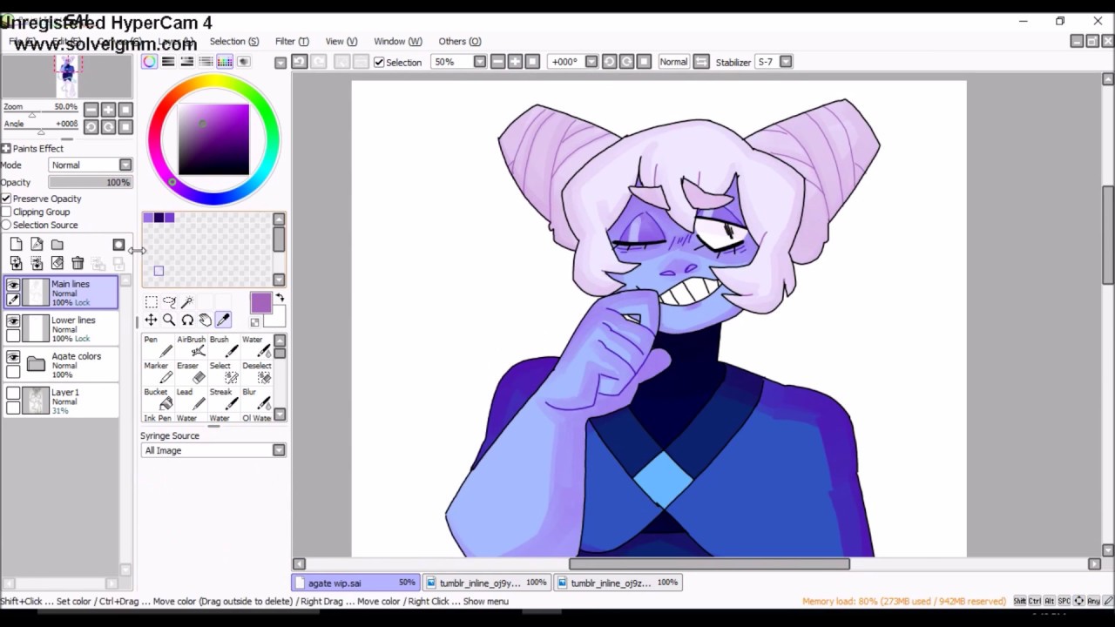This screenshot has width=1115, height=627.
Task: Show Layer1 by clicking its visibility box
Action: coord(13,394)
